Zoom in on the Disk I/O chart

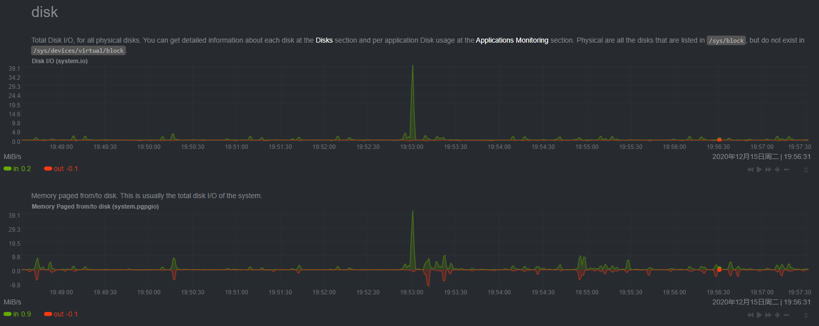point(777,170)
